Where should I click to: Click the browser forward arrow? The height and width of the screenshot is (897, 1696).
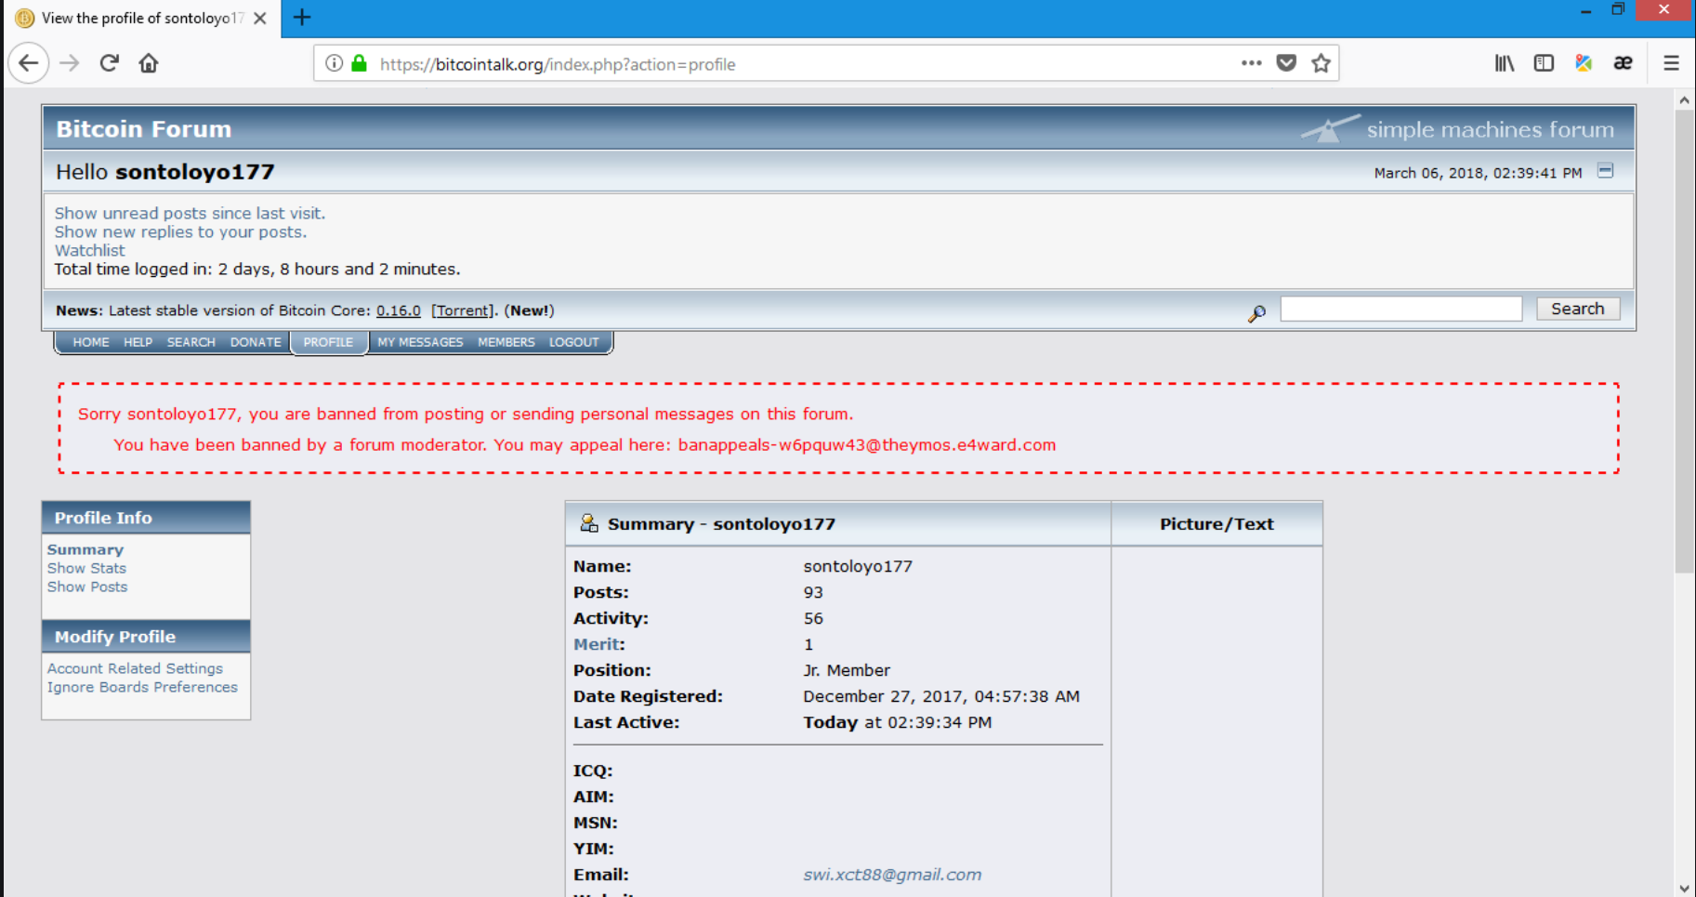click(x=70, y=63)
